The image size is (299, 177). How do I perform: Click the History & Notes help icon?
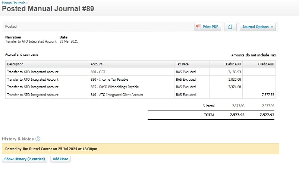[x=38, y=139]
